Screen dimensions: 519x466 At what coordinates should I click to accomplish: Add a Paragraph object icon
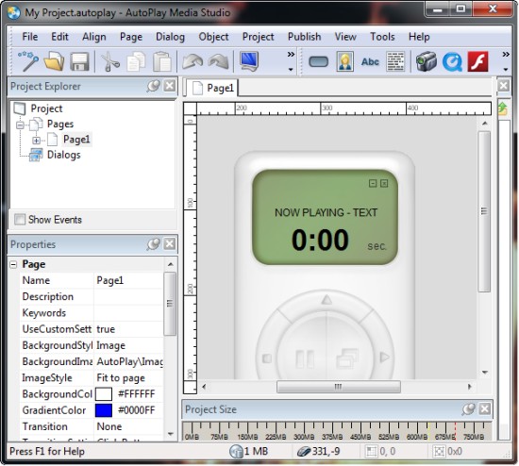coord(395,61)
